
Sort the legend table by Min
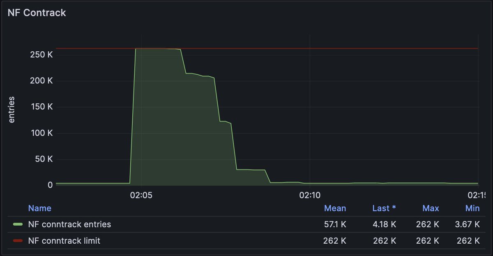tap(472, 208)
